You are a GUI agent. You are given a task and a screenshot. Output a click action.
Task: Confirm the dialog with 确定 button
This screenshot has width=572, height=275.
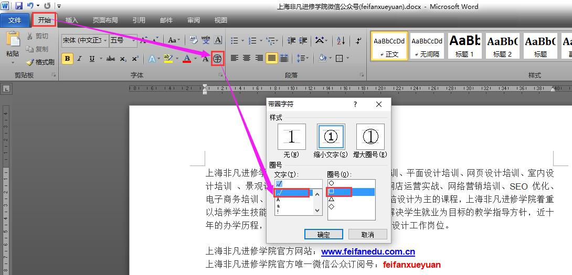[x=324, y=235]
